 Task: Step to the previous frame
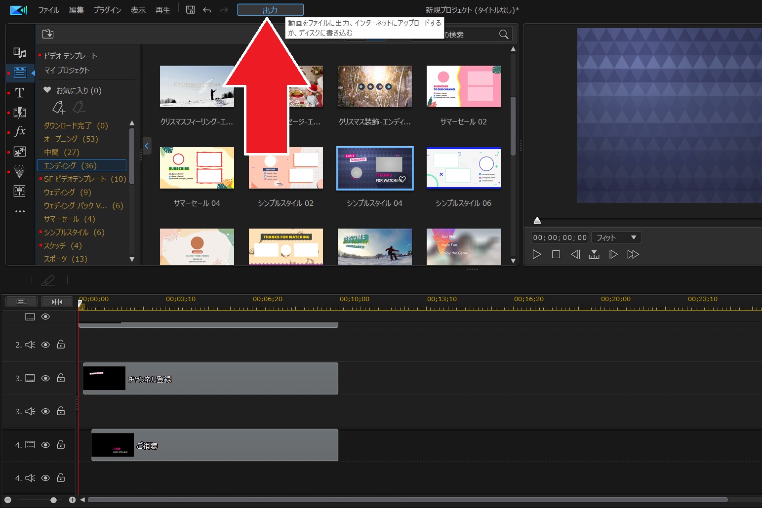pos(575,254)
